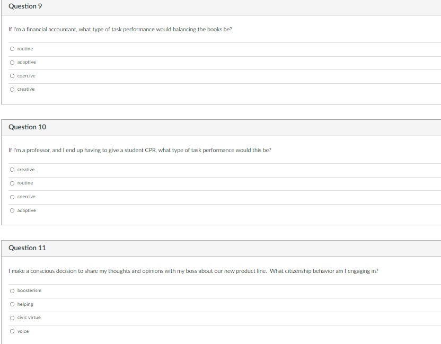This screenshot has height=344, width=441.
Task: Click the Question 11 prompt about sharing opinions
Action: pyautogui.click(x=194, y=271)
